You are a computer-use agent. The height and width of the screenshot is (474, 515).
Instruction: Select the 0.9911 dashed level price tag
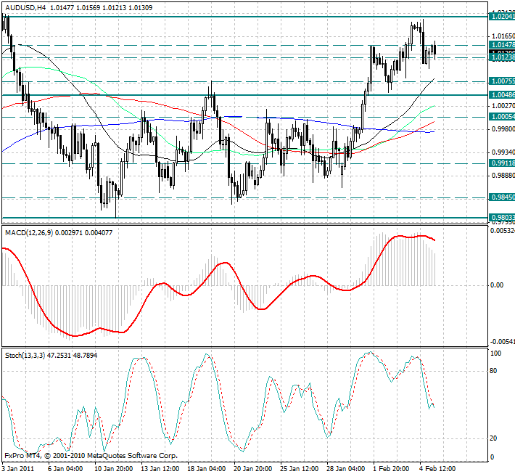(x=502, y=163)
